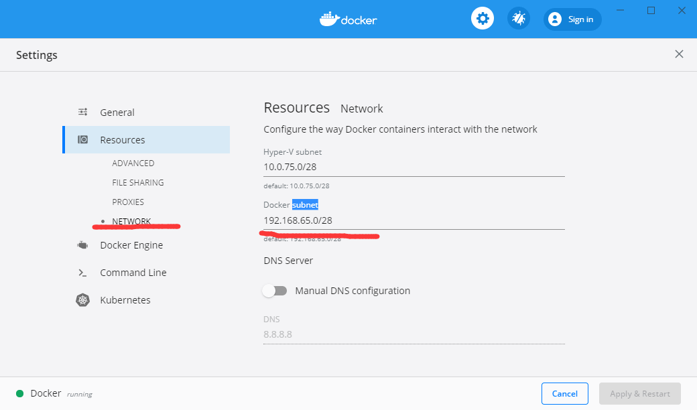This screenshot has height=410, width=697.
Task: Click the Apply & Restart button
Action: tap(640, 394)
